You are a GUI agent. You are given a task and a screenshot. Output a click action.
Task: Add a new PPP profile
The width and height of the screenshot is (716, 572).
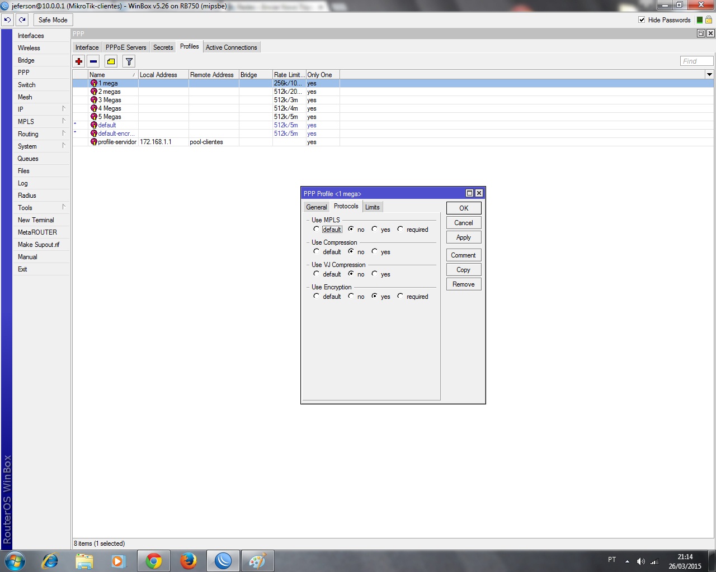(79, 61)
